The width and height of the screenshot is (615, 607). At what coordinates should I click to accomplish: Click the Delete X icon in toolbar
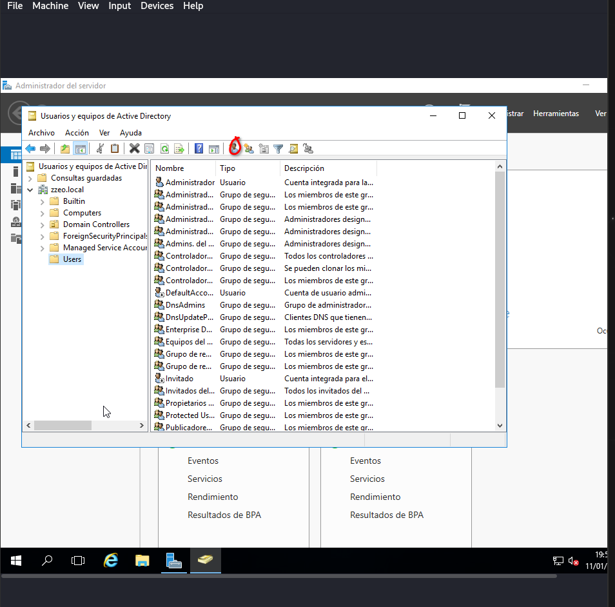click(x=135, y=149)
